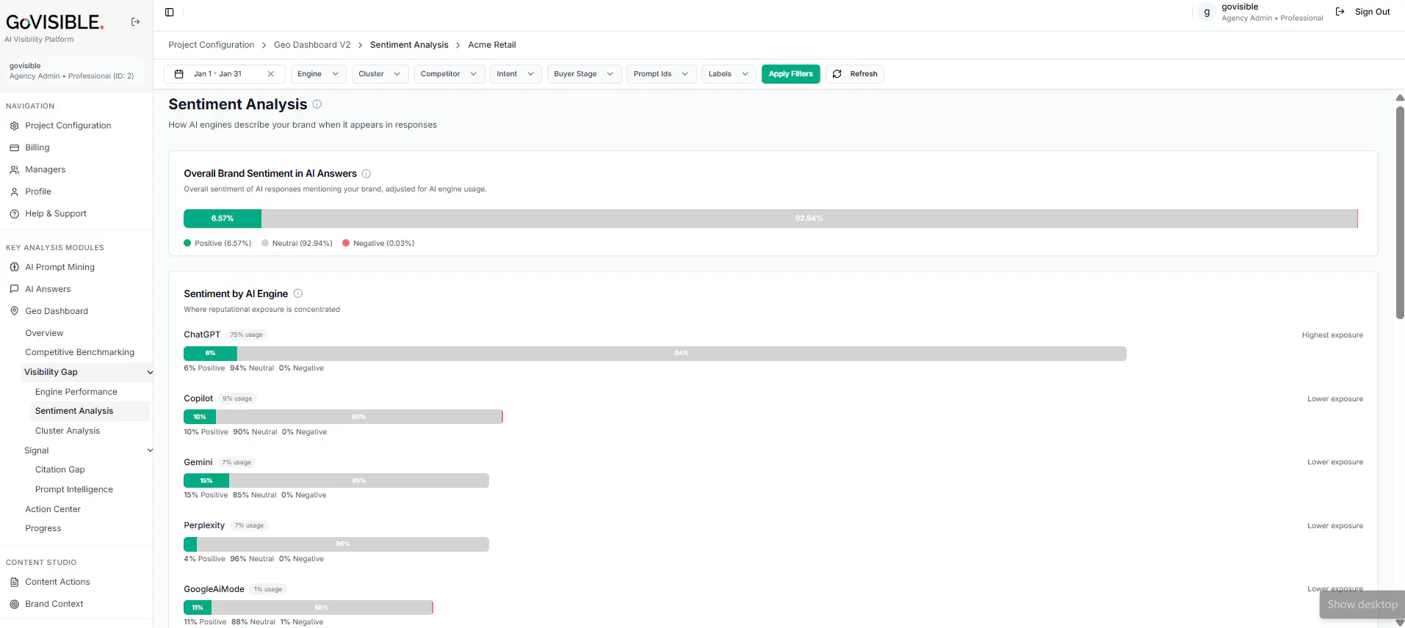Screen dimensions: 1405x628
Task: Open the Engine filter dropdown
Action: (318, 74)
